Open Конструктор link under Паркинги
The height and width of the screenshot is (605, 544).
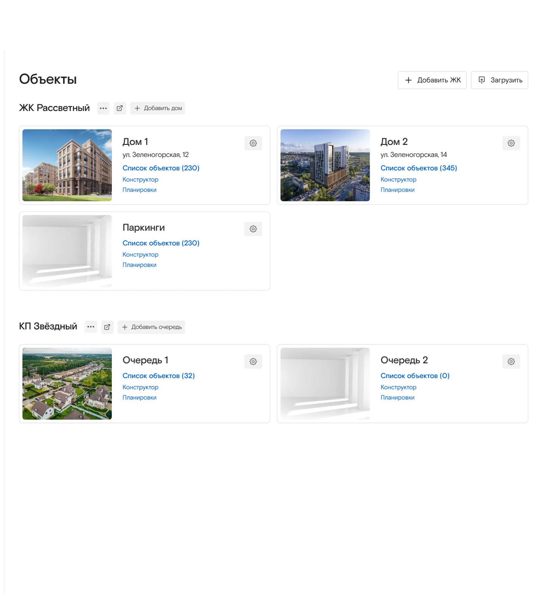(x=140, y=255)
